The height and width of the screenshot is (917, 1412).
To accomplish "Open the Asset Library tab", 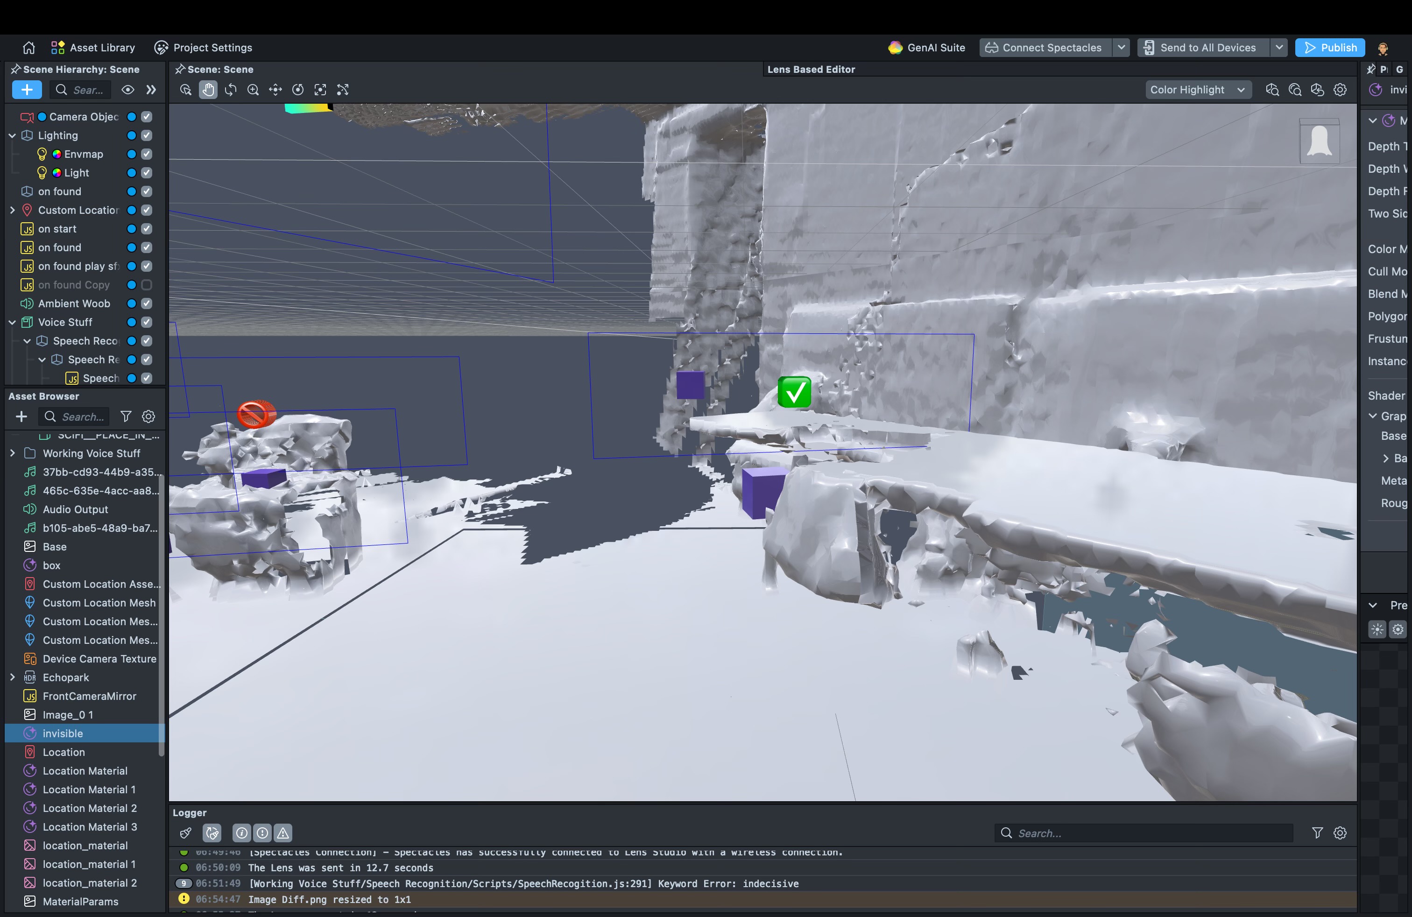I will tap(93, 48).
